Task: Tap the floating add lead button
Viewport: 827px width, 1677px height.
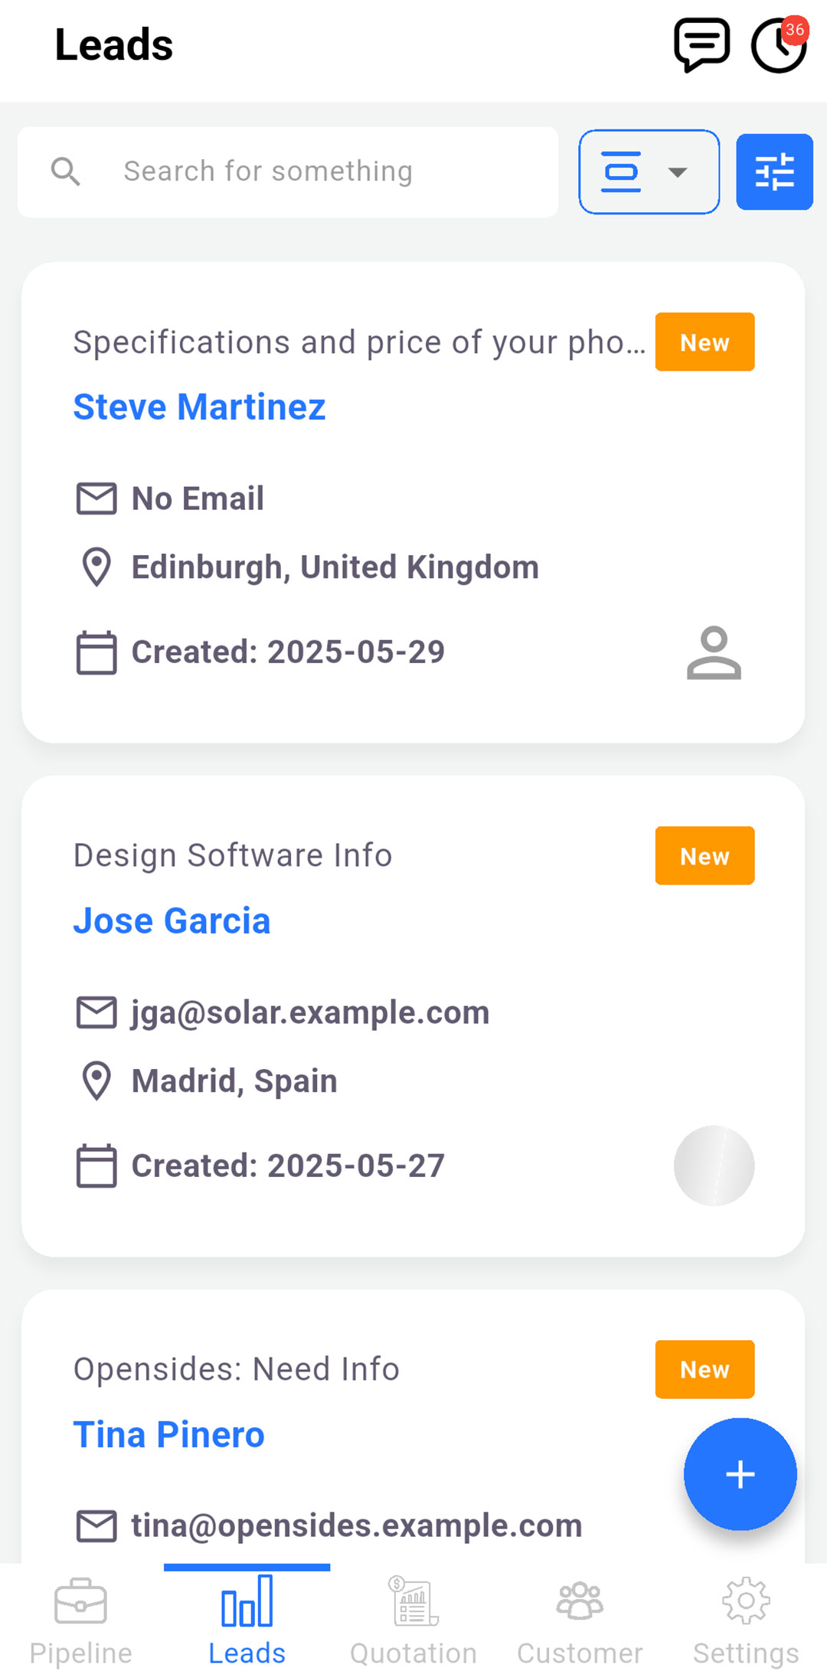Action: point(740,1474)
